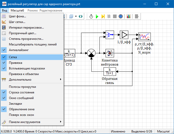Image resolution: width=174 pixels, height=134 pixels.
Task: Enable Привязка к объектам option
Action: 24,74
